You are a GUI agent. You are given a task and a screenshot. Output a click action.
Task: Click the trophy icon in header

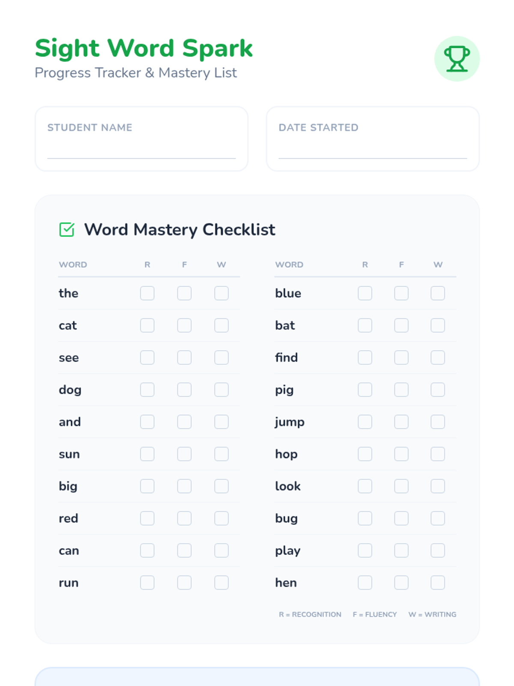457,59
